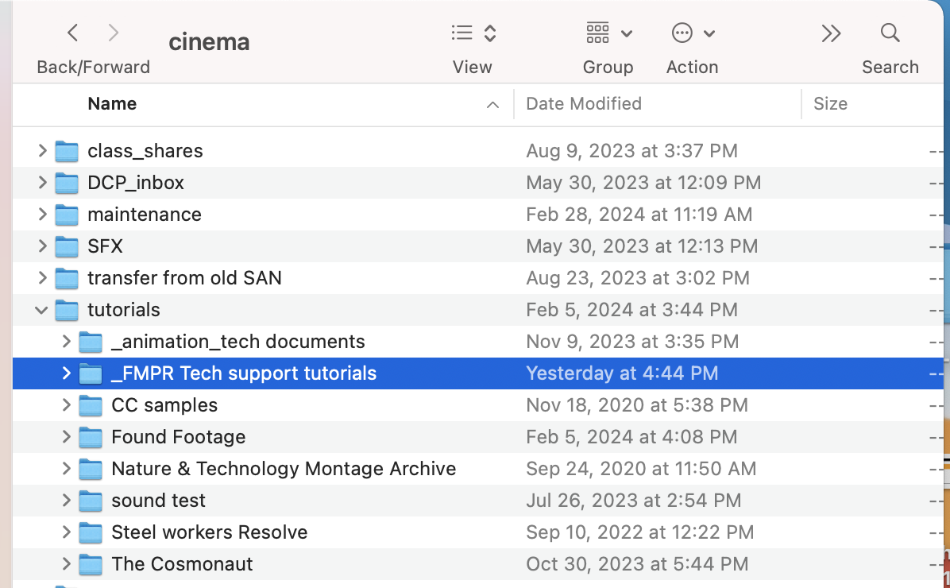
Task: Expand the DCP_inbox folder disclosure arrow
Action: 43,183
